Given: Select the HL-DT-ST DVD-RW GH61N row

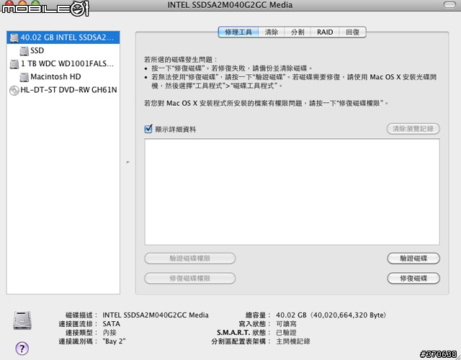Looking at the screenshot, I should pyautogui.click(x=63, y=90).
